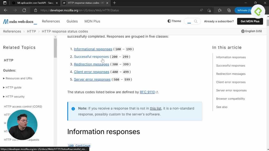Image resolution: width=269 pixels, height=151 pixels.
Task: Open the English (US) language selector
Action: click(251, 31)
